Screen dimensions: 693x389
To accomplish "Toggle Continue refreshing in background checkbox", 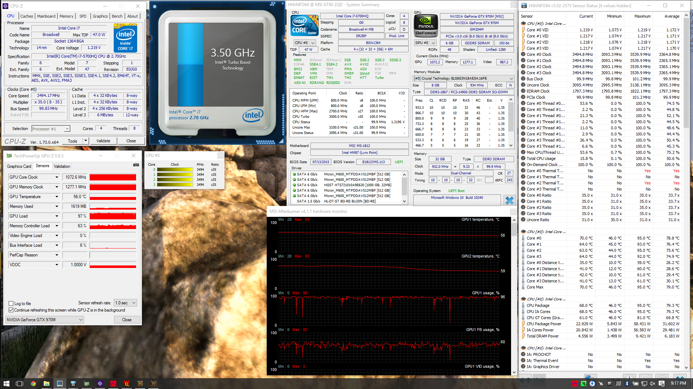I will (x=11, y=310).
